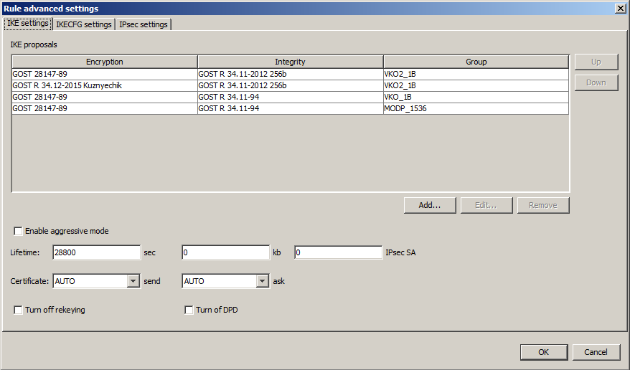Click the Encryption column header
630x370 pixels.
coord(105,62)
